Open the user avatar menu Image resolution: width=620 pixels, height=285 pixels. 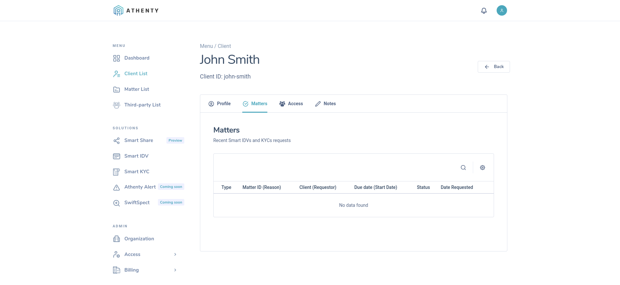pyautogui.click(x=501, y=10)
